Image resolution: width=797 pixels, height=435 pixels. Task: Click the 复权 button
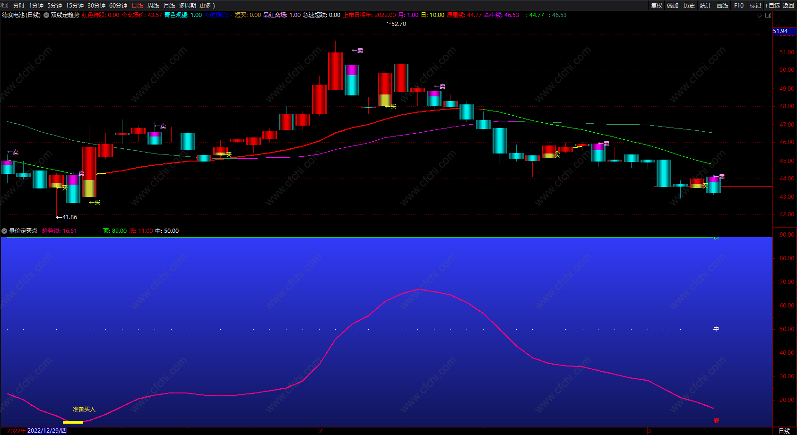click(x=657, y=5)
